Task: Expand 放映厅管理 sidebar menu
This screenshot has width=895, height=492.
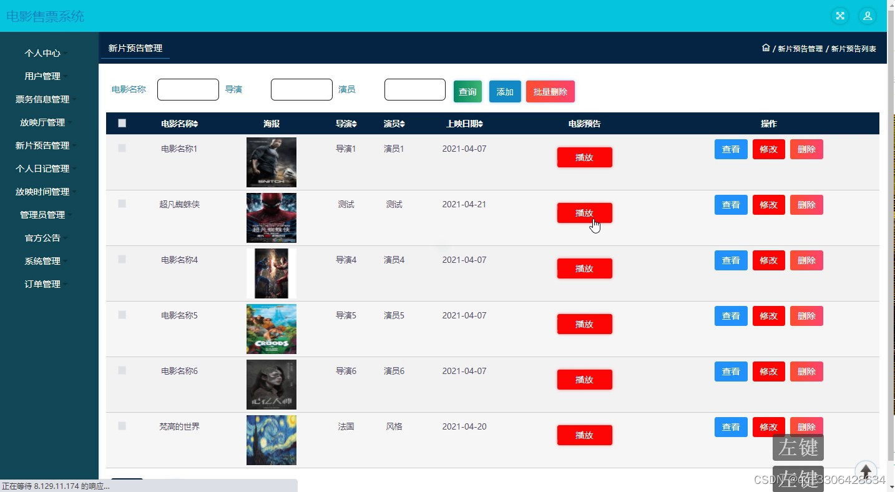Action: click(47, 122)
